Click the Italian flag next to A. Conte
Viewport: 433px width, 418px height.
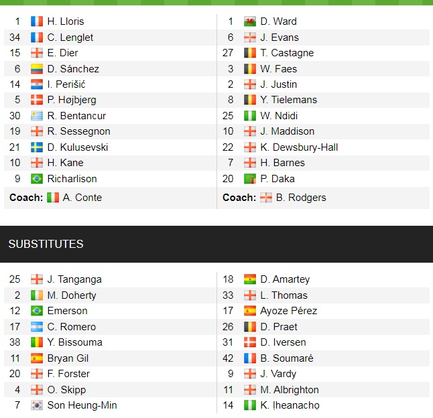pyautogui.click(x=53, y=198)
